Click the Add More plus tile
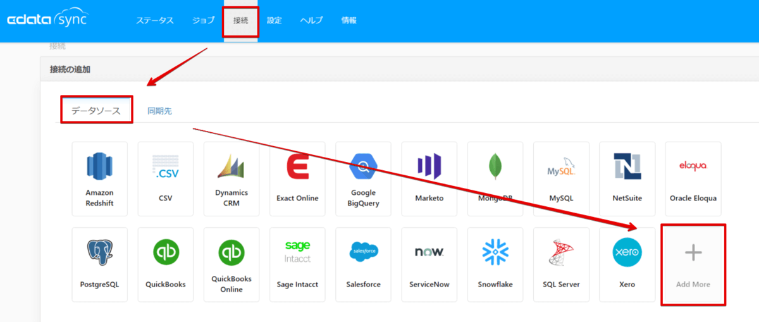This screenshot has height=322, width=759. 693,264
